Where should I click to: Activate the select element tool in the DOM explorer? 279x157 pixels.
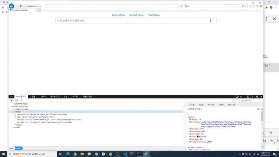click(x=12, y=100)
